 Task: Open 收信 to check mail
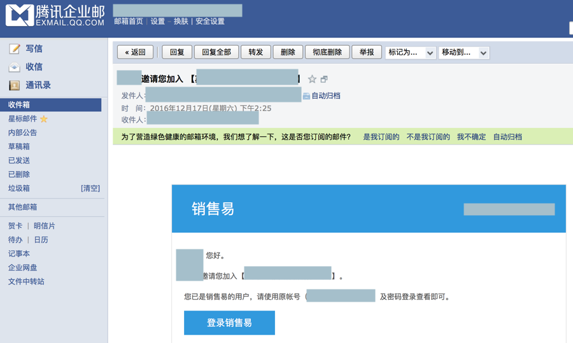(34, 67)
